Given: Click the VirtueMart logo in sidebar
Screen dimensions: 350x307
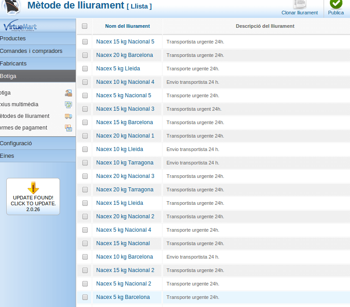Looking at the screenshot, I should click(x=20, y=26).
